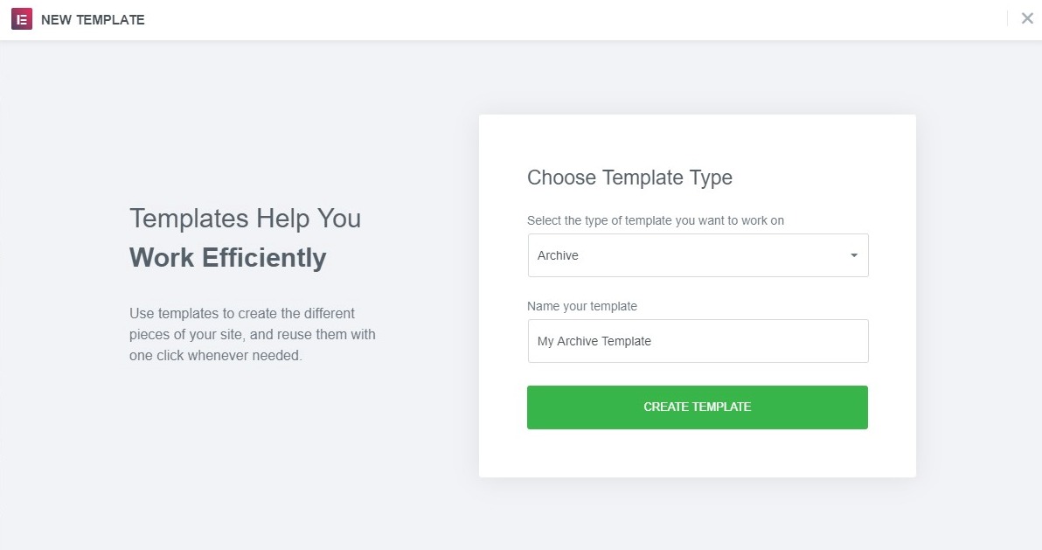Open the Archive template type select box
Viewport: 1042px width, 550px height.
tap(698, 255)
